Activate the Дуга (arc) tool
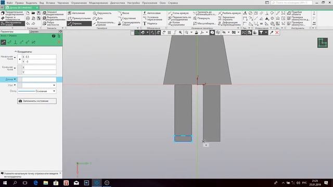Viewport: 333px width, 187px height. point(98,19)
